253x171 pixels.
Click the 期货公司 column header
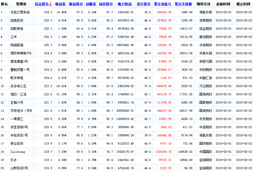point(203,4)
